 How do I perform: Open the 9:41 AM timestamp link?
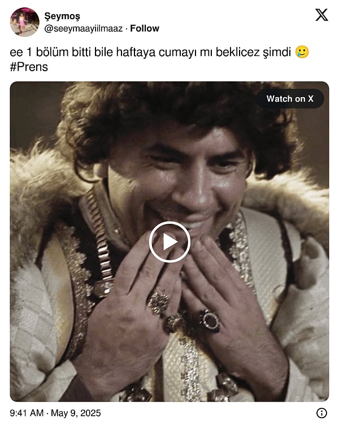click(27, 413)
